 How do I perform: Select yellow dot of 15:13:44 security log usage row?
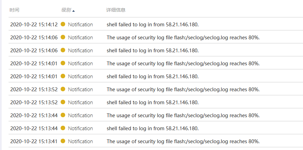point(63,115)
